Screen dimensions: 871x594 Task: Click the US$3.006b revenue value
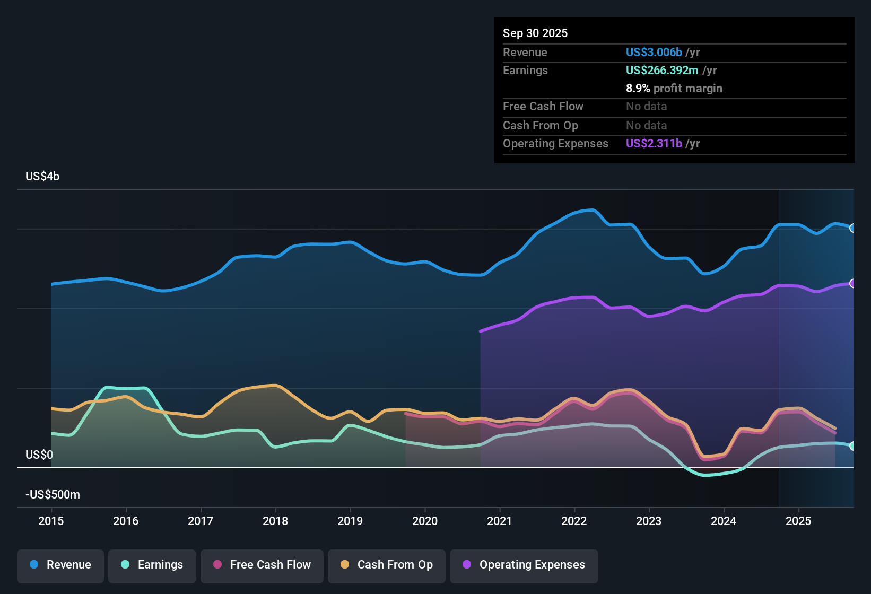[x=654, y=52]
